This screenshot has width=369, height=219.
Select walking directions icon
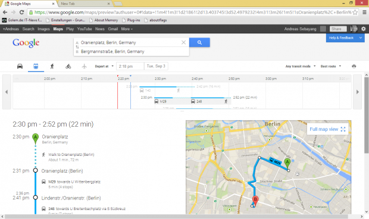click(x=52, y=66)
